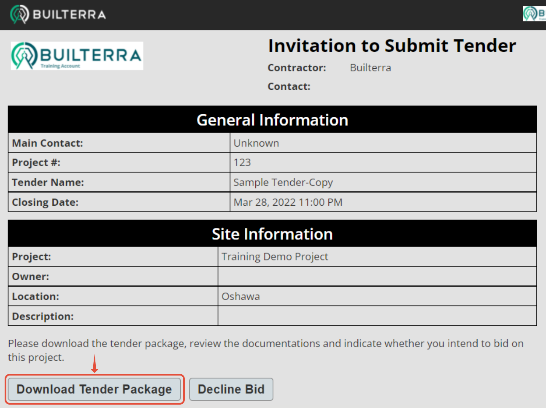
Task: Click the 'Description:' row label
Action: click(43, 316)
